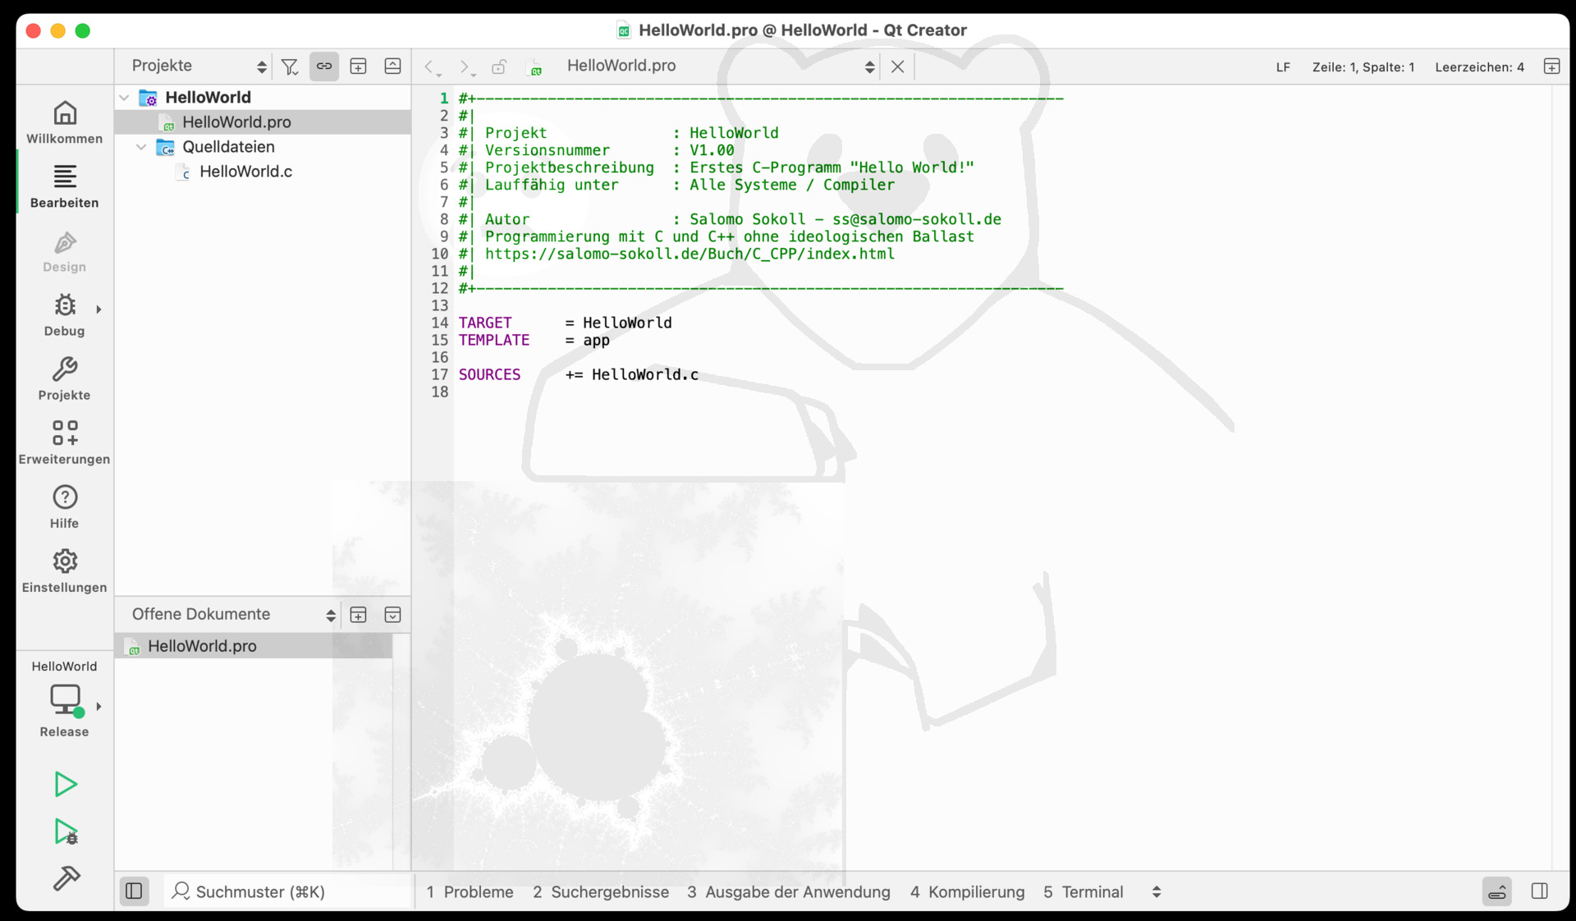Open the Probleme output tab

(x=470, y=892)
